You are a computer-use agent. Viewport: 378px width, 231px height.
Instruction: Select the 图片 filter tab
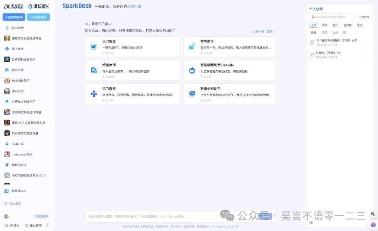(x=335, y=25)
